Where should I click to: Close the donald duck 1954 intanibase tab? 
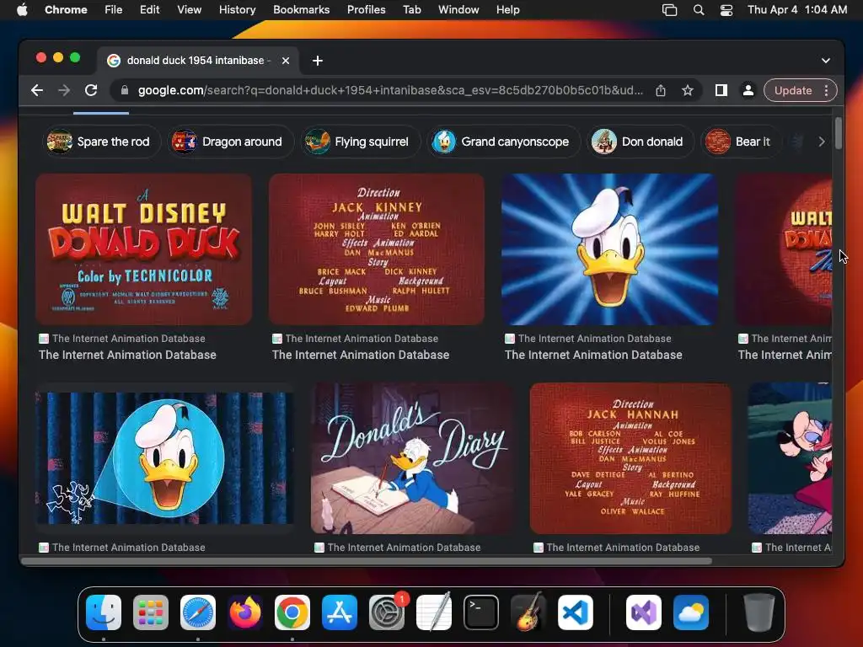click(x=286, y=61)
